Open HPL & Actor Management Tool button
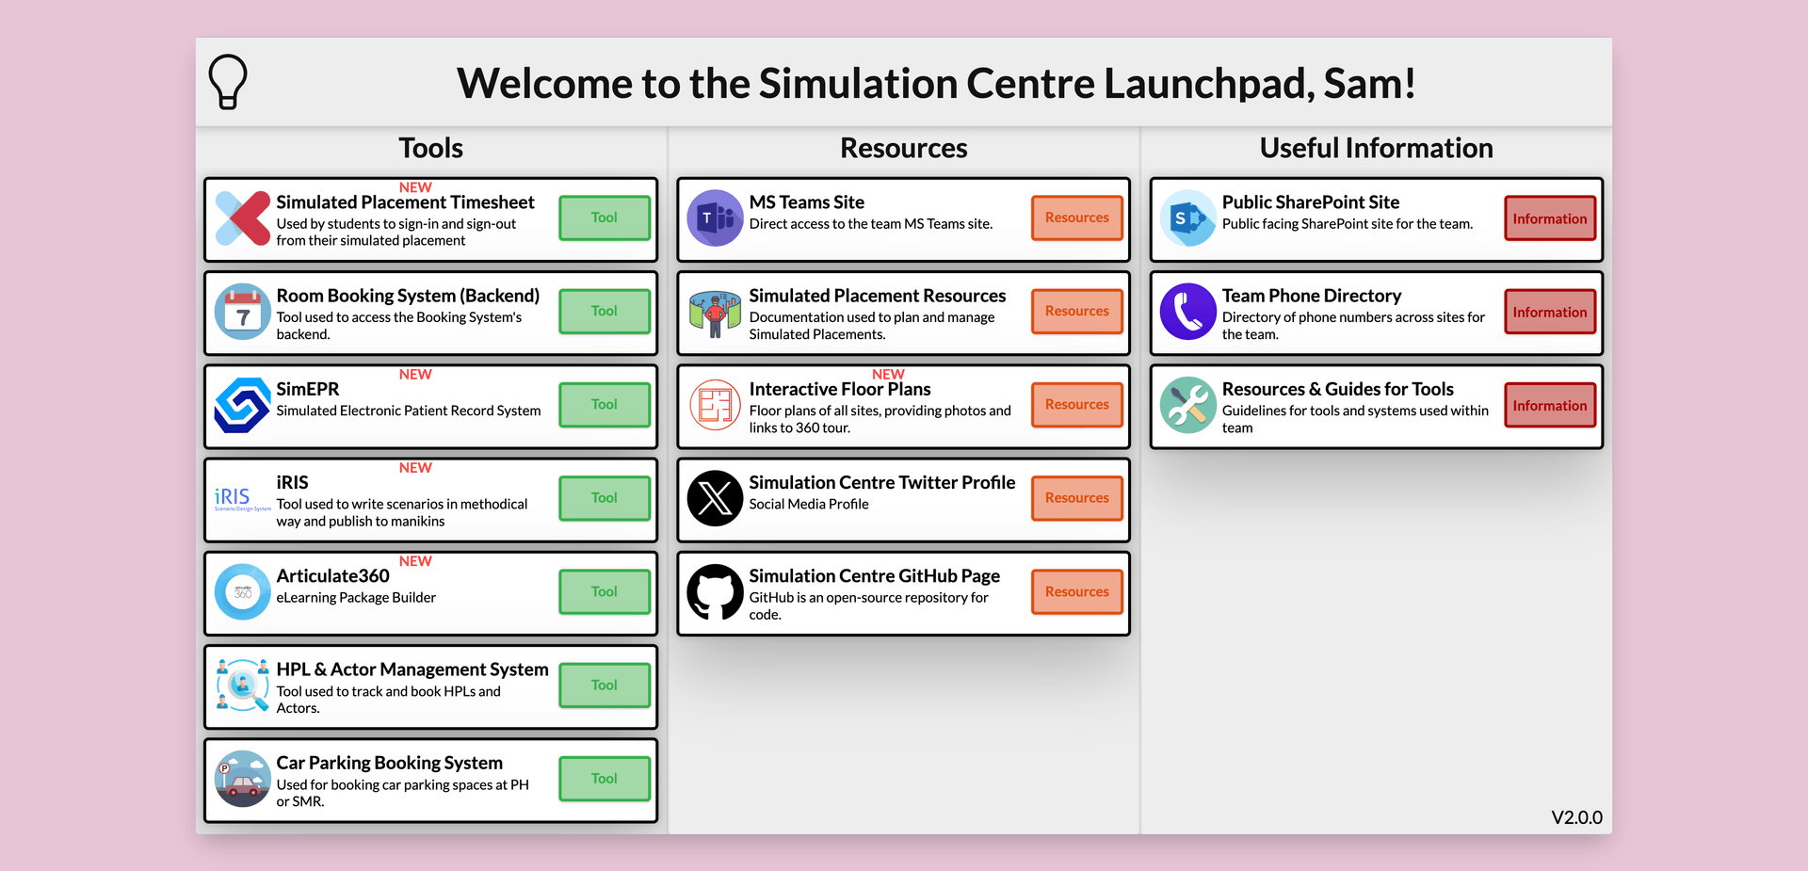 (x=605, y=685)
